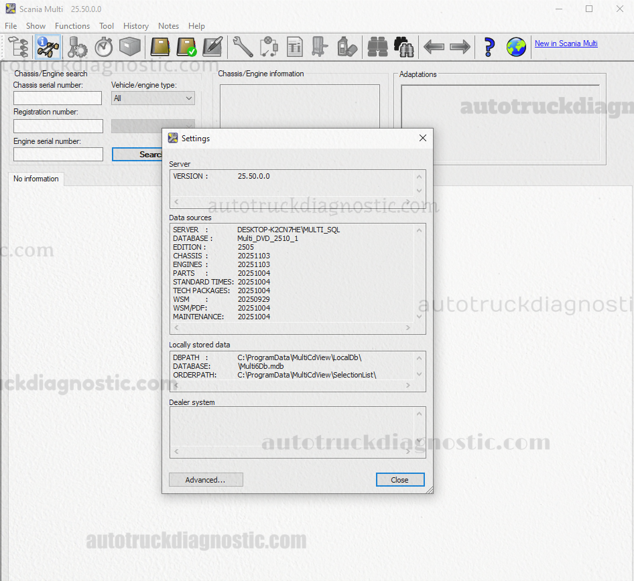This screenshot has height=581, width=634.
Task: Click the \Multi6Db.mdb database entry
Action: point(261,366)
